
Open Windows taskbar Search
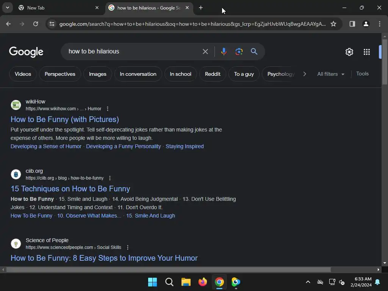click(x=169, y=282)
